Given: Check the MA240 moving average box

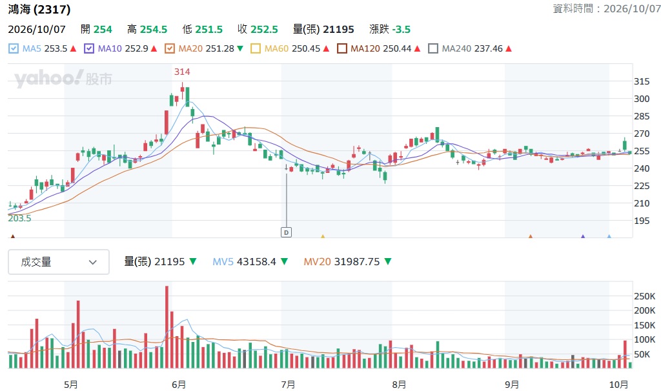Looking at the screenshot, I should pyautogui.click(x=433, y=48).
